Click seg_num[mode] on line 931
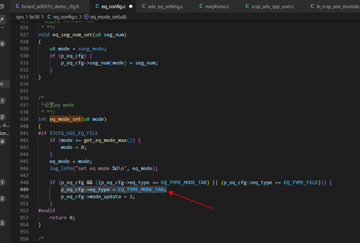360x243 pixels. (x=108, y=63)
